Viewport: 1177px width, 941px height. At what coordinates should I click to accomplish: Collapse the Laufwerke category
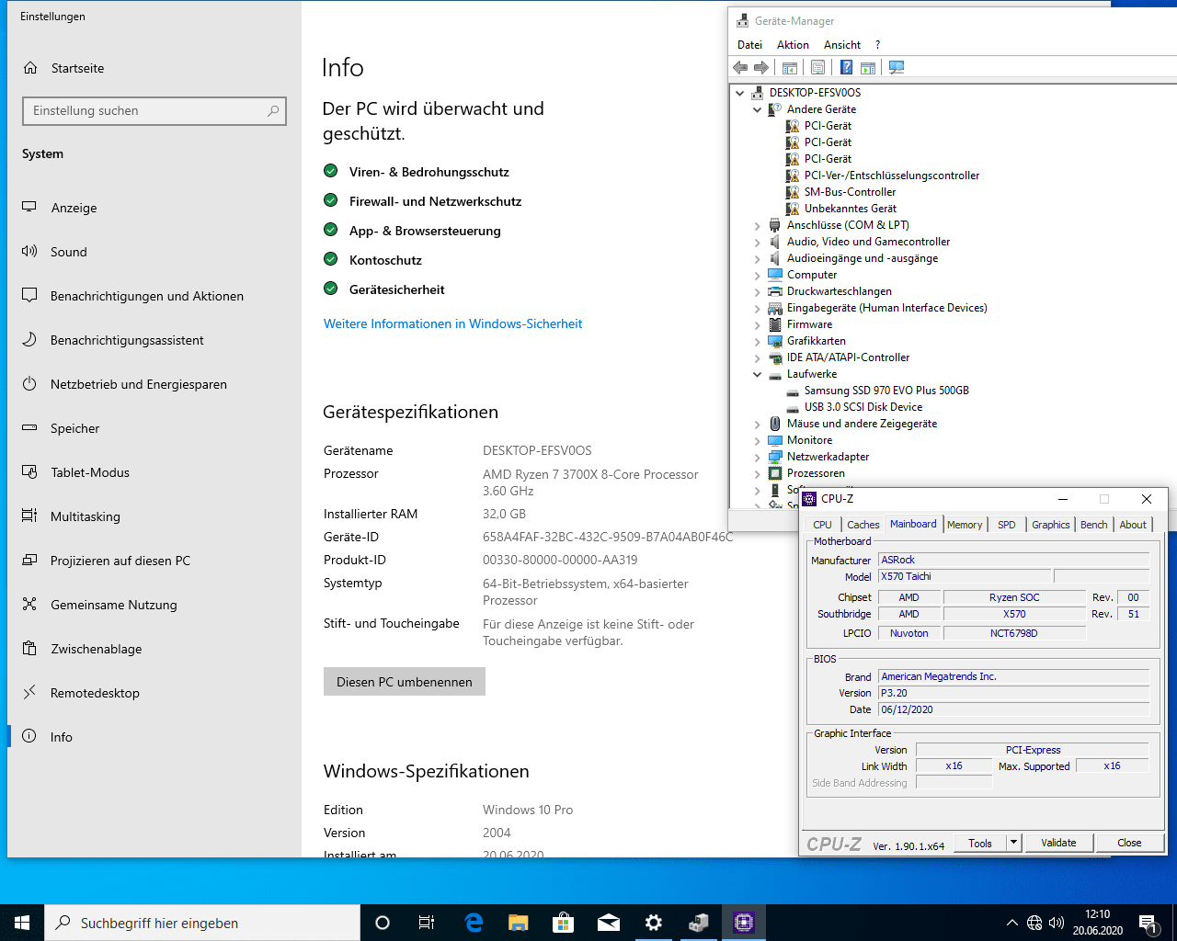757,374
